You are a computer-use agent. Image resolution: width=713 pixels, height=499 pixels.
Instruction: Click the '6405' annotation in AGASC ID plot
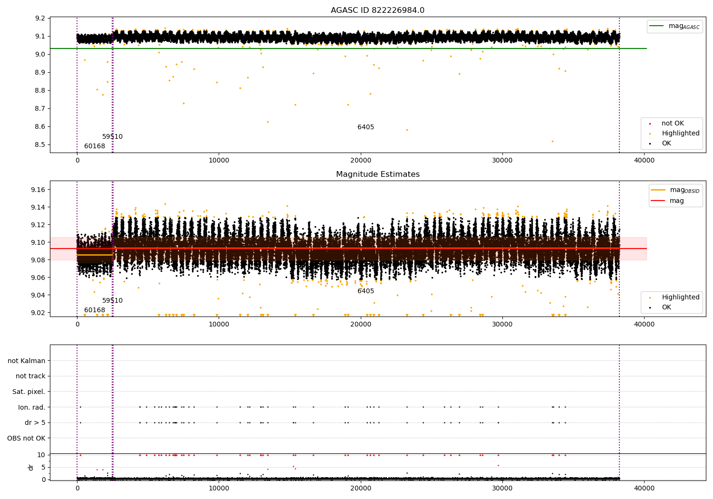[366, 127]
